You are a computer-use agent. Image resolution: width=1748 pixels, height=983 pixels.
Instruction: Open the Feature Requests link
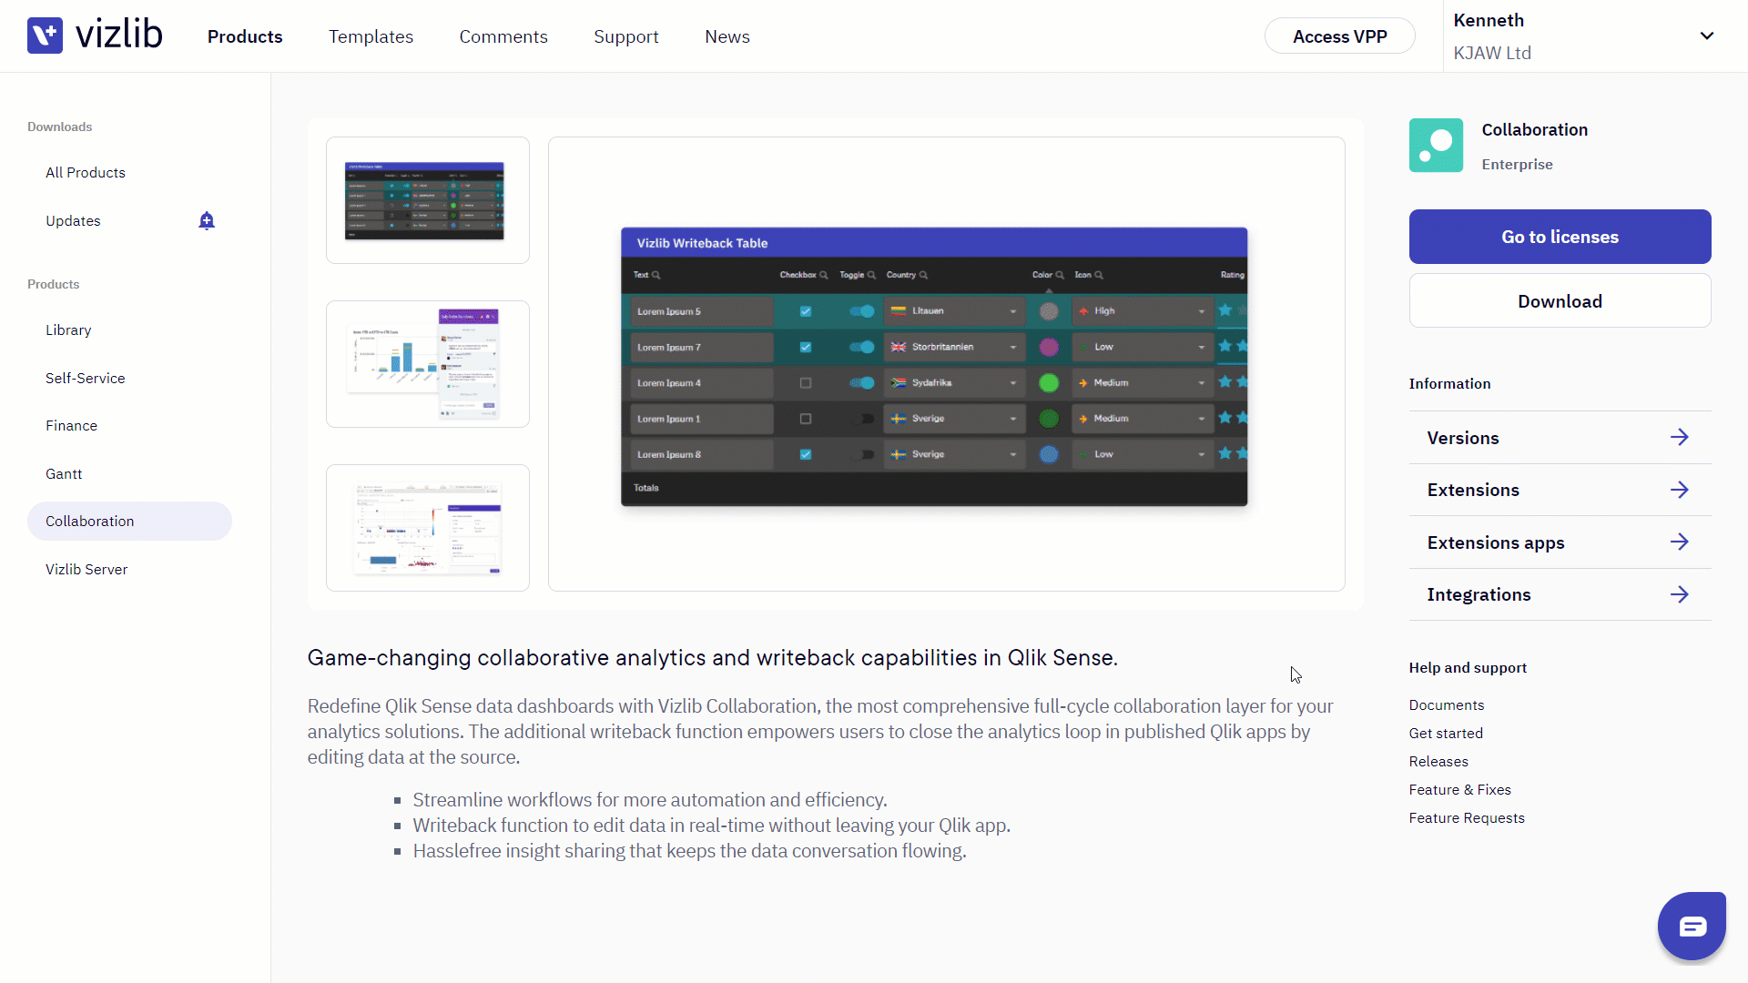1467,817
